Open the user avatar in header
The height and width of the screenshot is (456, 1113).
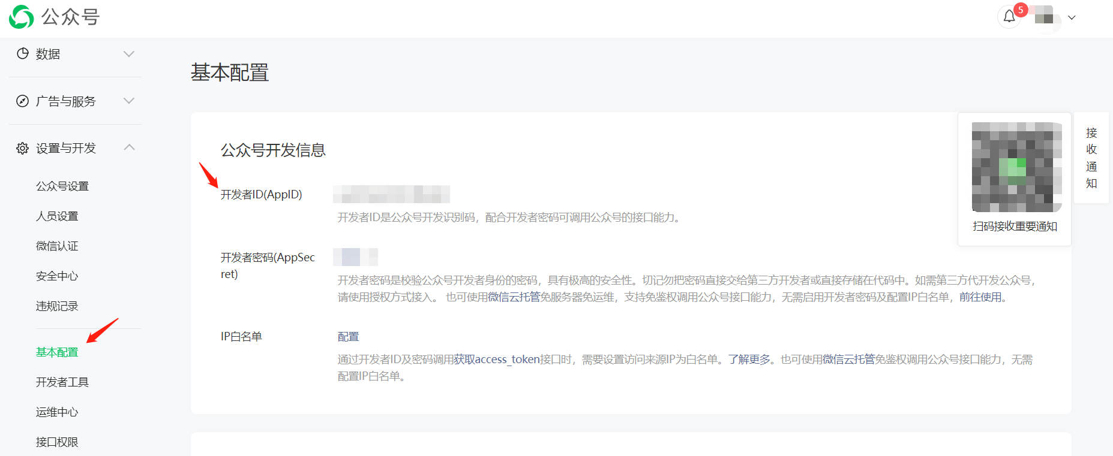(x=1045, y=17)
